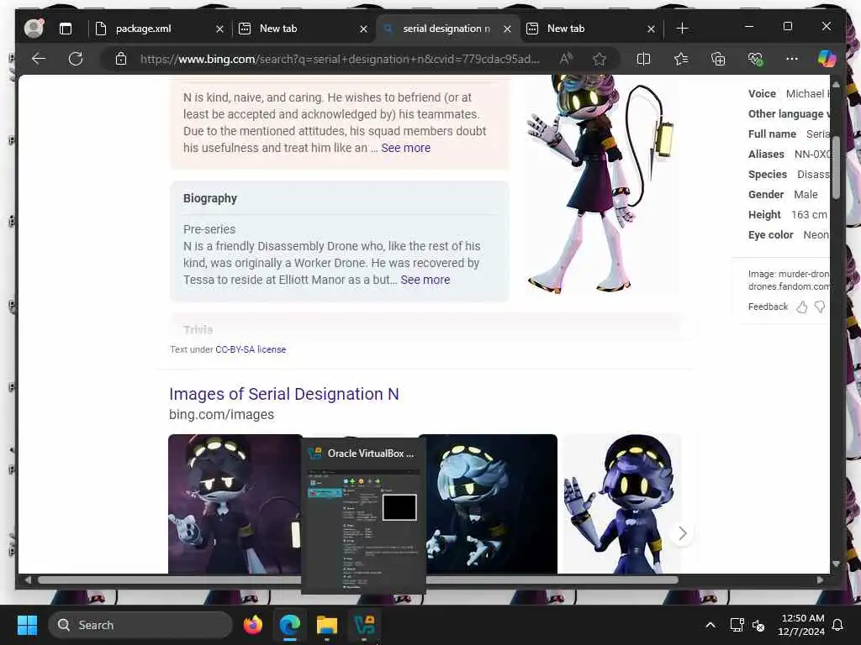
Task: Click the address bar URL field
Action: (x=340, y=59)
